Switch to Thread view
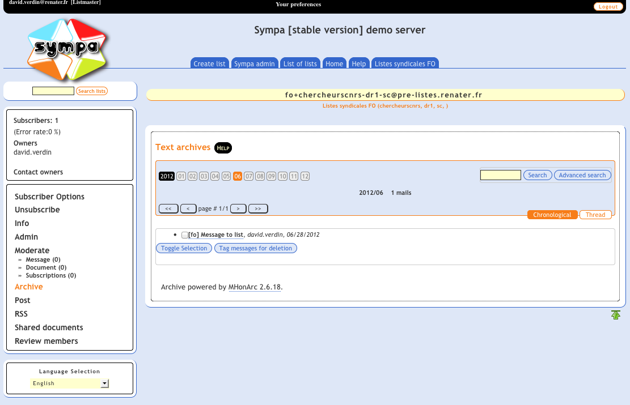 (595, 215)
